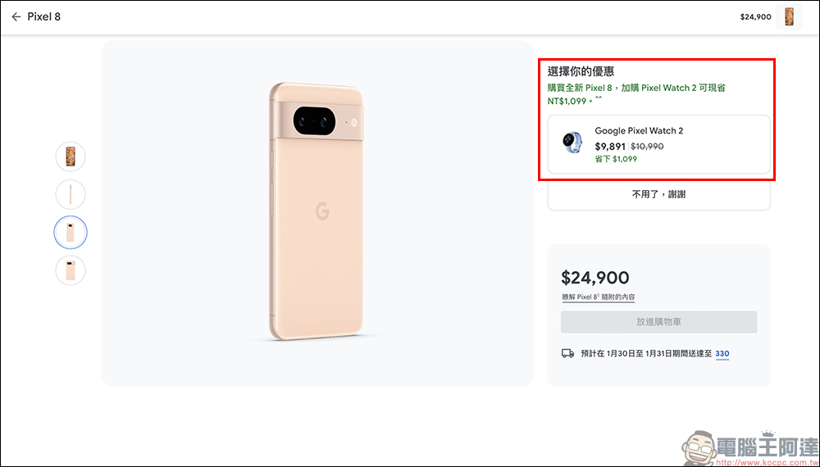
Task: Select the side-profile phone thumbnail
Action: point(71,194)
